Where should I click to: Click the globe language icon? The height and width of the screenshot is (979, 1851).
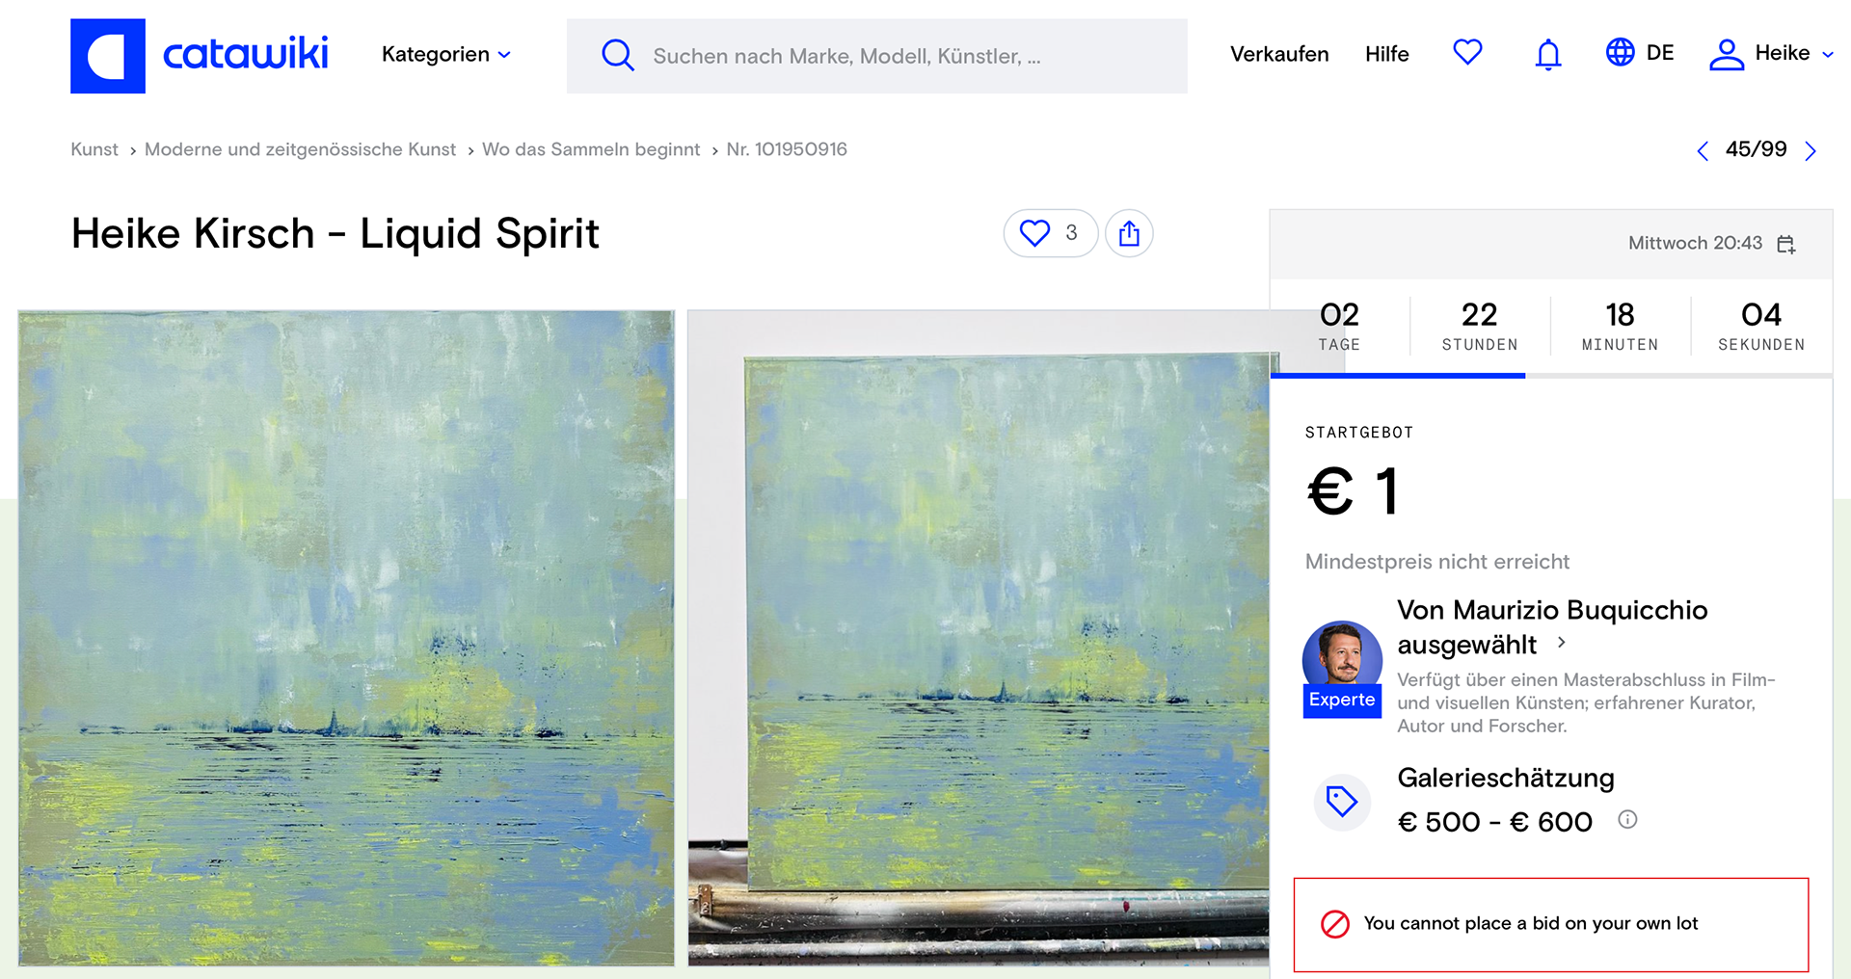click(1620, 52)
